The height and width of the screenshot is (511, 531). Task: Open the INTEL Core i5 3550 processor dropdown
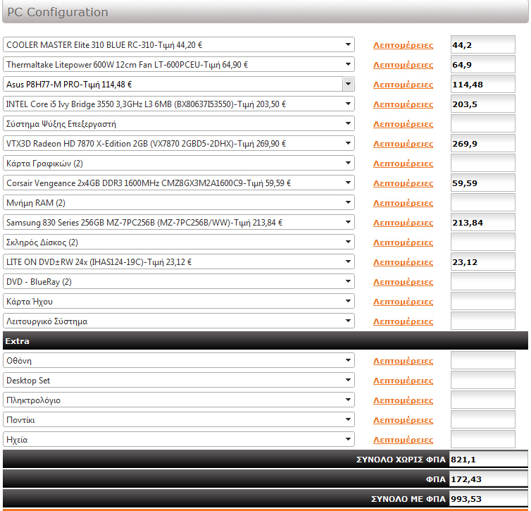coord(179,104)
